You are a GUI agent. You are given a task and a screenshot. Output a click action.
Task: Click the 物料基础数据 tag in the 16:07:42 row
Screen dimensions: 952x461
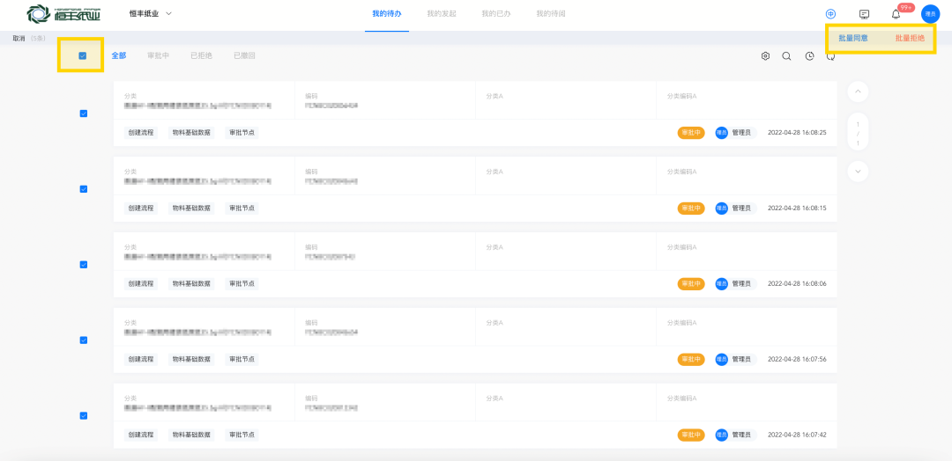click(x=191, y=435)
